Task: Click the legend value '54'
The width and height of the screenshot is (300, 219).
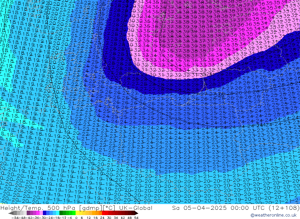Action: coord(136,218)
